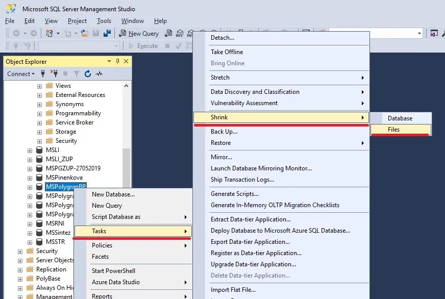Expand the Views node

(39, 86)
